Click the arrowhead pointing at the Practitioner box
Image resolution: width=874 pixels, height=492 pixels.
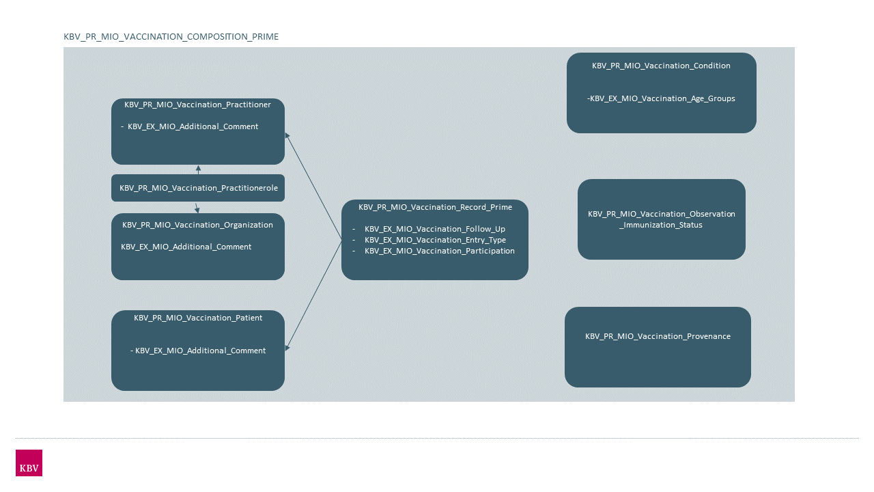click(x=287, y=136)
